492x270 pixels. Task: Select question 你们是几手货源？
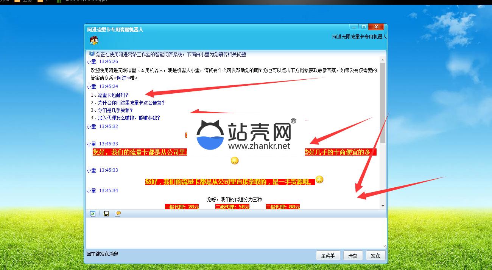[115, 110]
